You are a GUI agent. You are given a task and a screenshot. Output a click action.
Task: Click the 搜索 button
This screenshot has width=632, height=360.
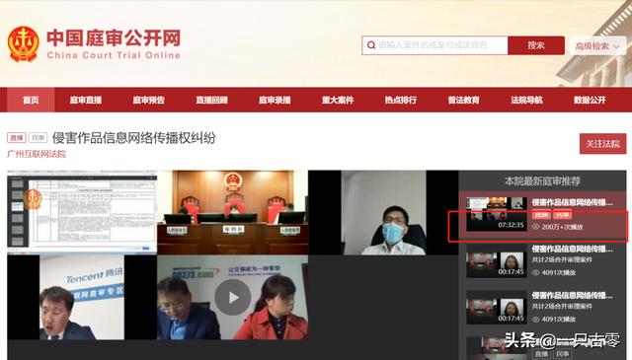[x=536, y=45]
